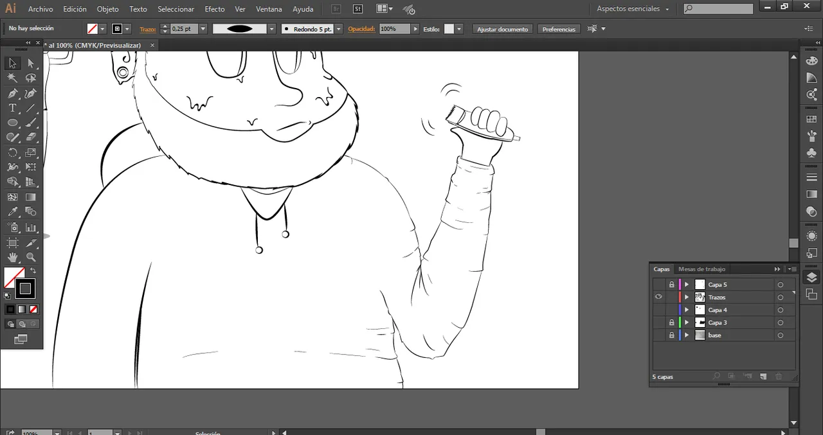Select the Type tool
This screenshot has height=435, width=823.
(x=12, y=108)
